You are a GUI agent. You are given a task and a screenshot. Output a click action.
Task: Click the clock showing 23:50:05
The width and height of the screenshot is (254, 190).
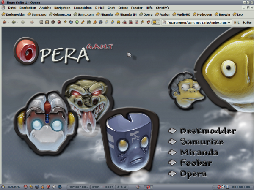pos(241,187)
